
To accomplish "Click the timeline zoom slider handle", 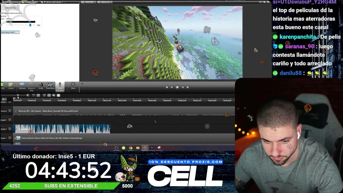I will (x=18, y=95).
